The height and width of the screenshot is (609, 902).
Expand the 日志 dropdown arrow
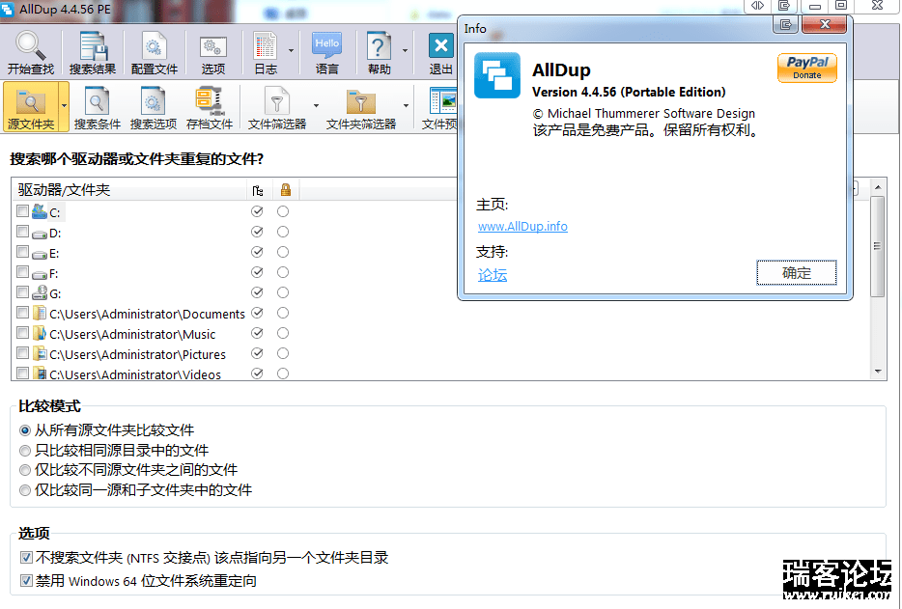tap(291, 51)
